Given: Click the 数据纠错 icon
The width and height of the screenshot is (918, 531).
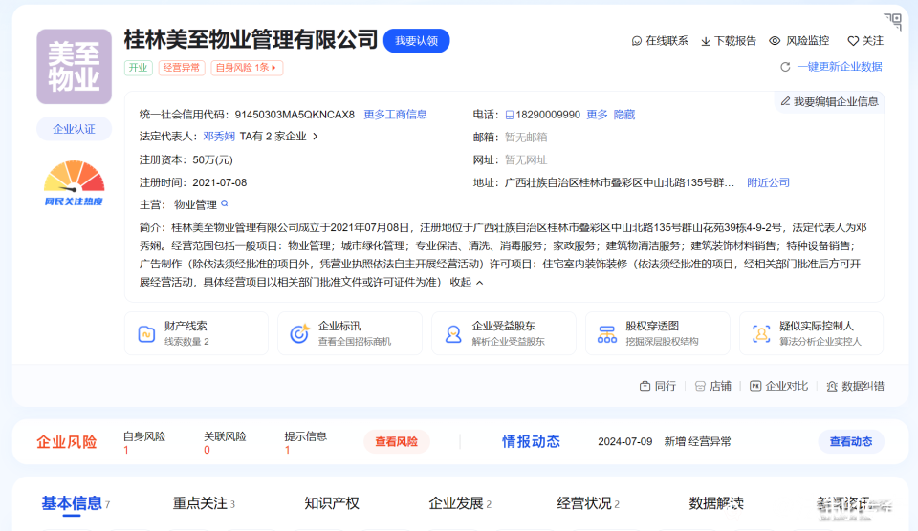Looking at the screenshot, I should coord(832,386).
